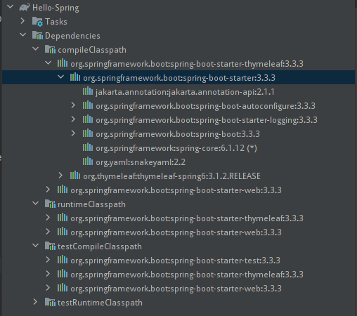Expand the spring-boot-starter-test:3.3.3 arrow
The width and height of the screenshot is (357, 316).
48,260
